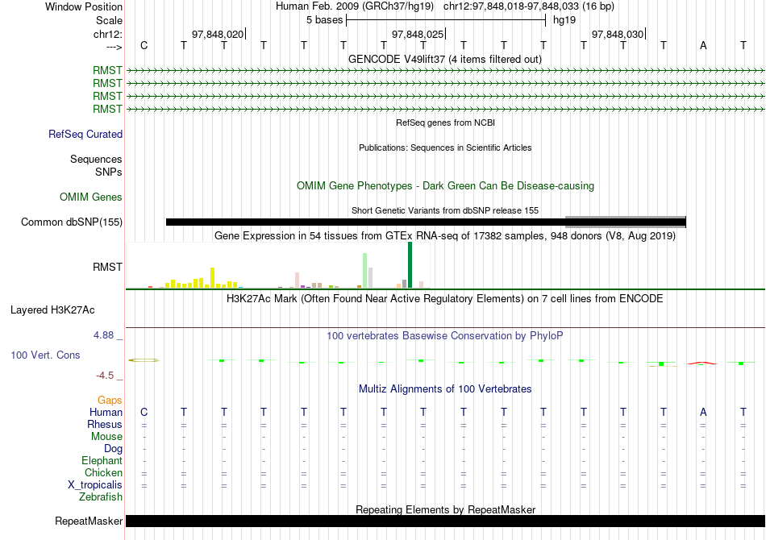Click the -4.5 PhyloP lower scale value
Viewport: 766px width, 540px height.
click(x=105, y=375)
